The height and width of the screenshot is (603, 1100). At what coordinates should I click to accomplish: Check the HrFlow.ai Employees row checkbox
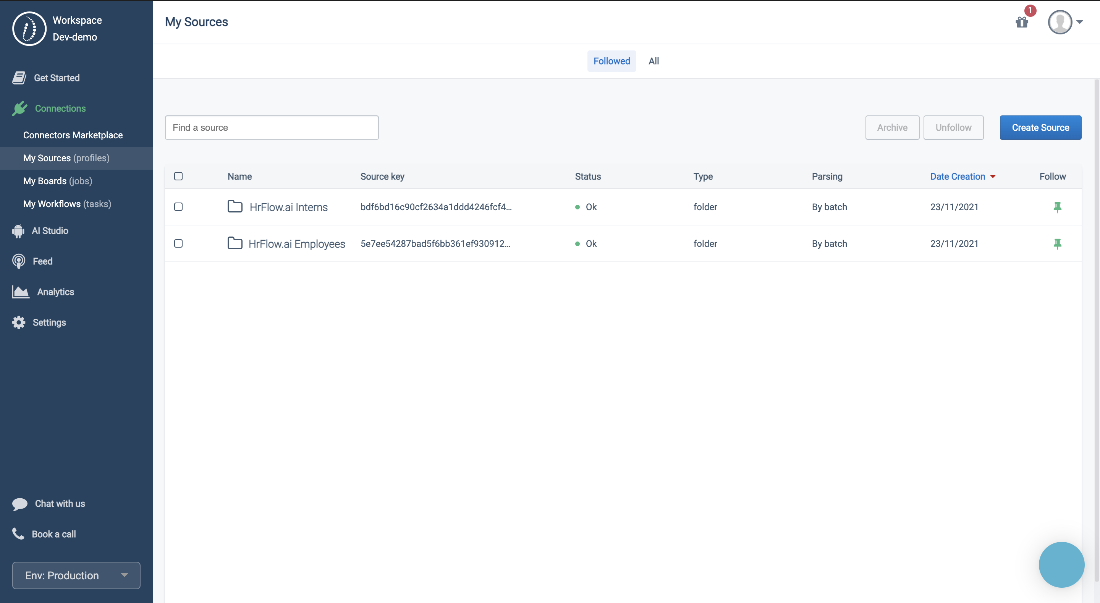pyautogui.click(x=178, y=243)
